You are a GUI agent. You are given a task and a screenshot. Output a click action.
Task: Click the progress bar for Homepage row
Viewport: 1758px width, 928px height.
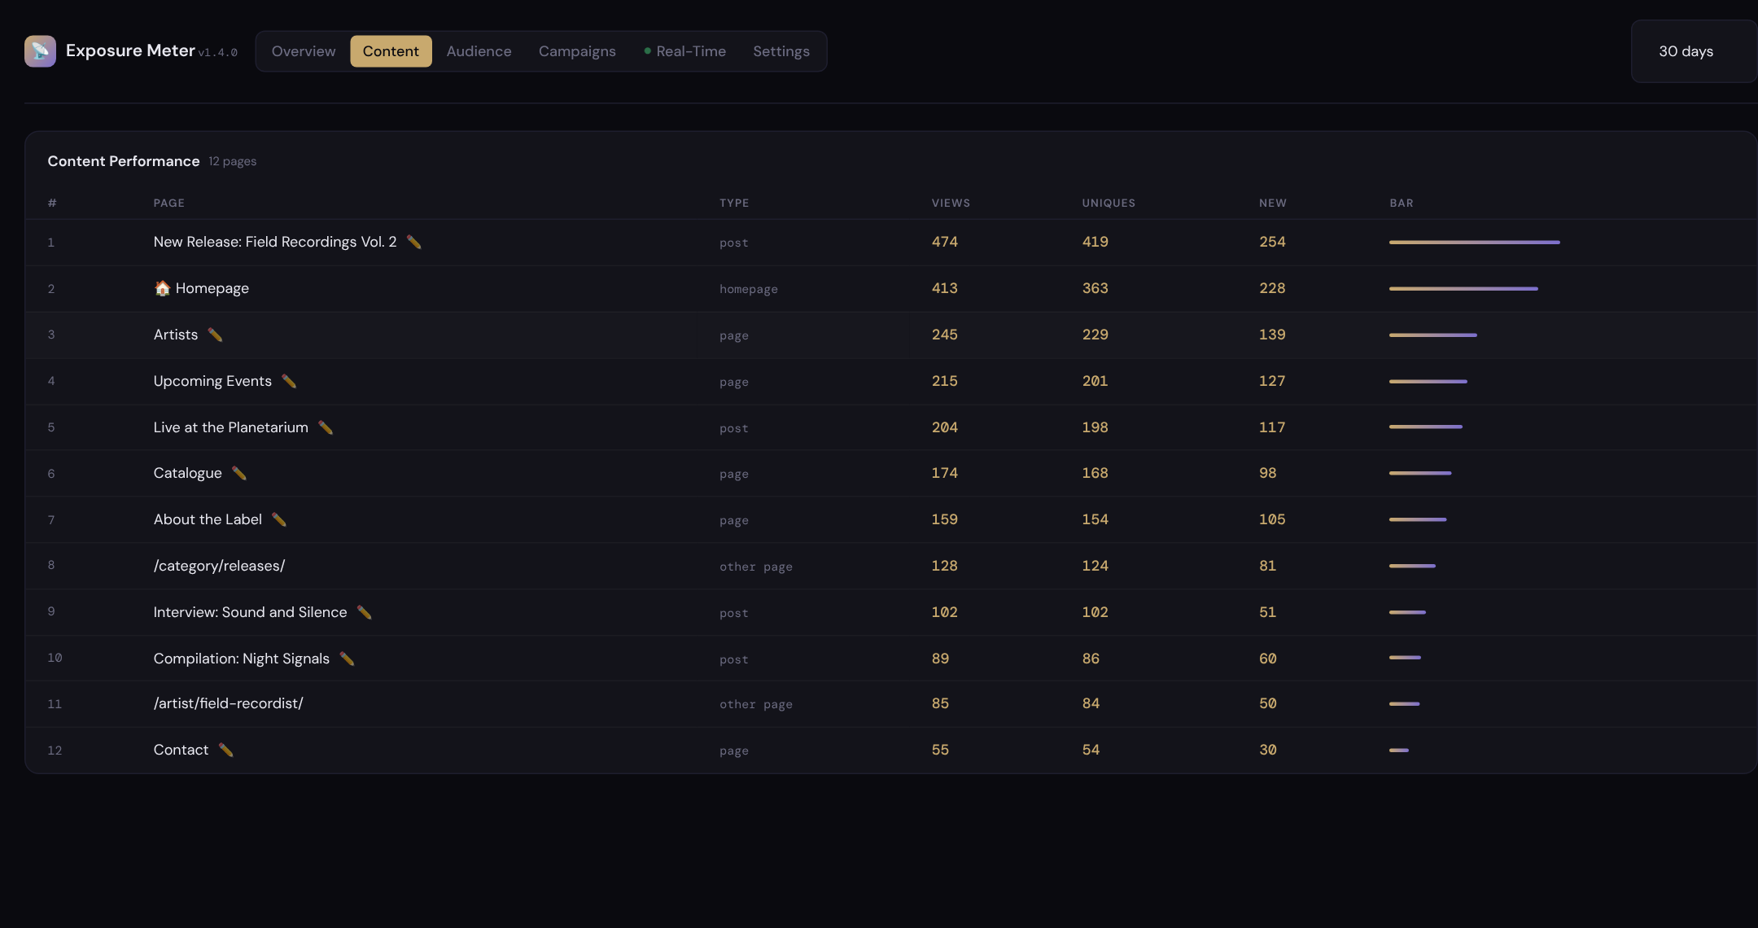(x=1463, y=288)
